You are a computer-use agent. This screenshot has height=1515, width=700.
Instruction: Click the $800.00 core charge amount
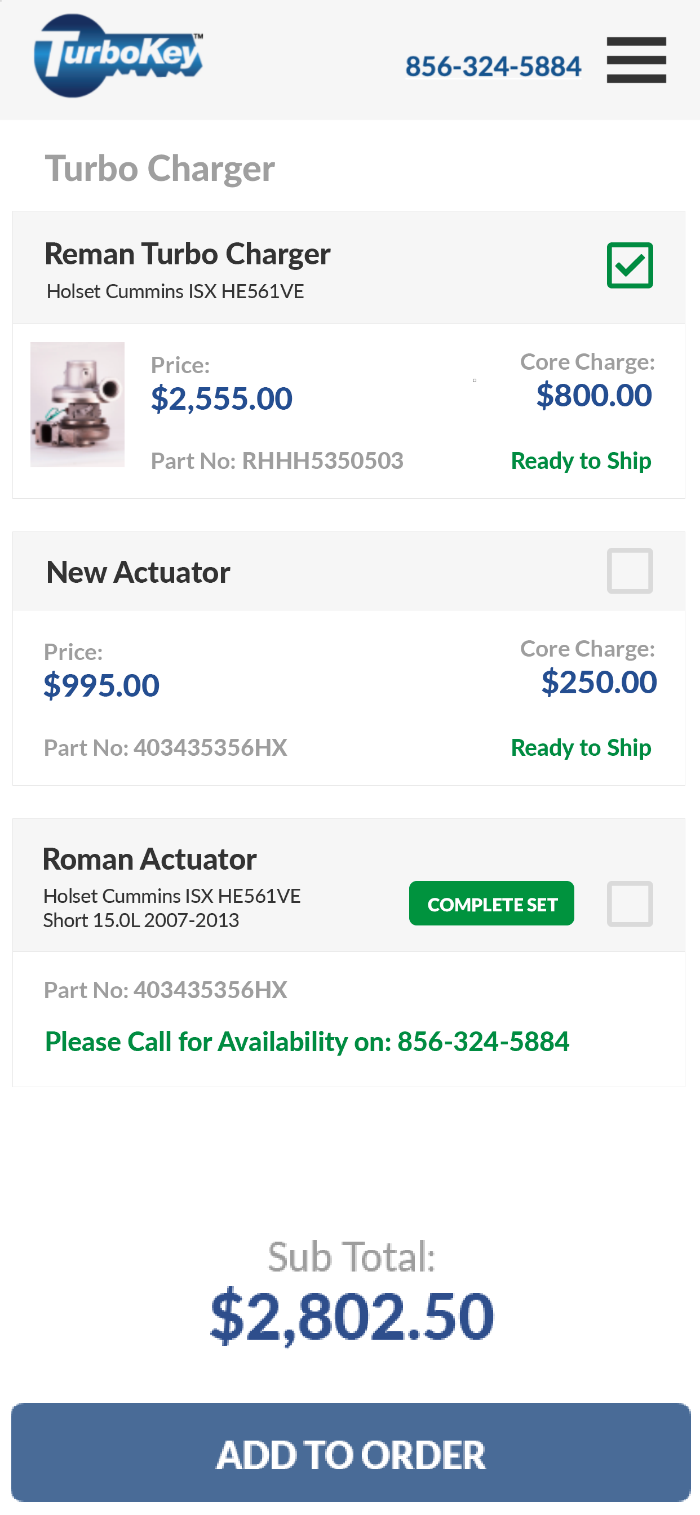[594, 395]
